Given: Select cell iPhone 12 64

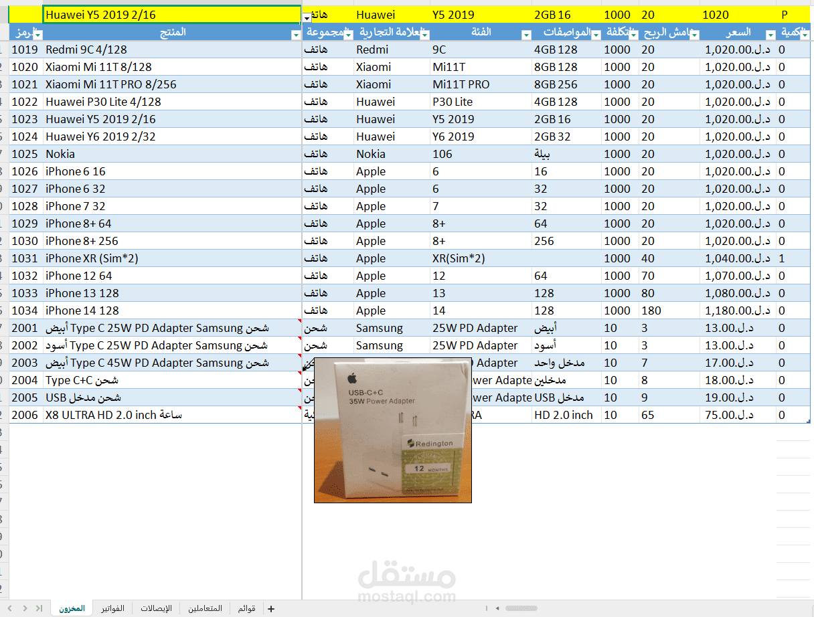Looking at the screenshot, I should tap(172, 276).
